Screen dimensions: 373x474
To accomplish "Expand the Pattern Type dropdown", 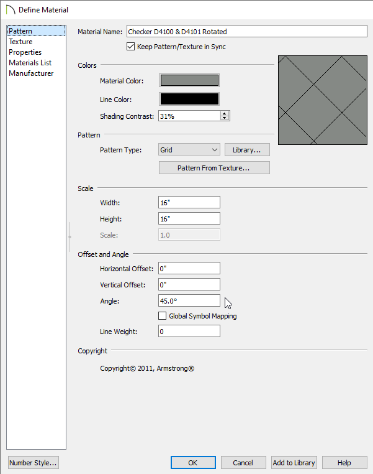I will click(x=189, y=150).
